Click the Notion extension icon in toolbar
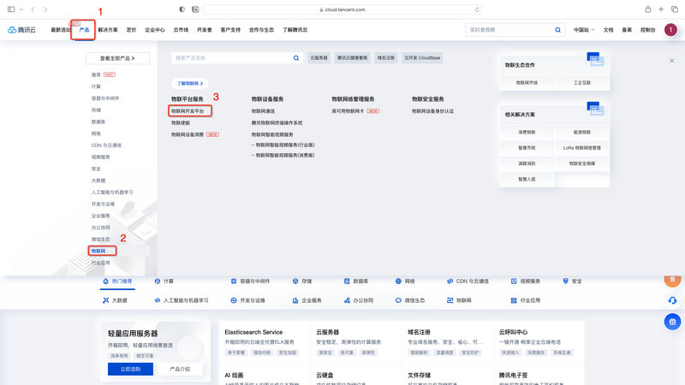The width and height of the screenshot is (685, 385). point(195,9)
